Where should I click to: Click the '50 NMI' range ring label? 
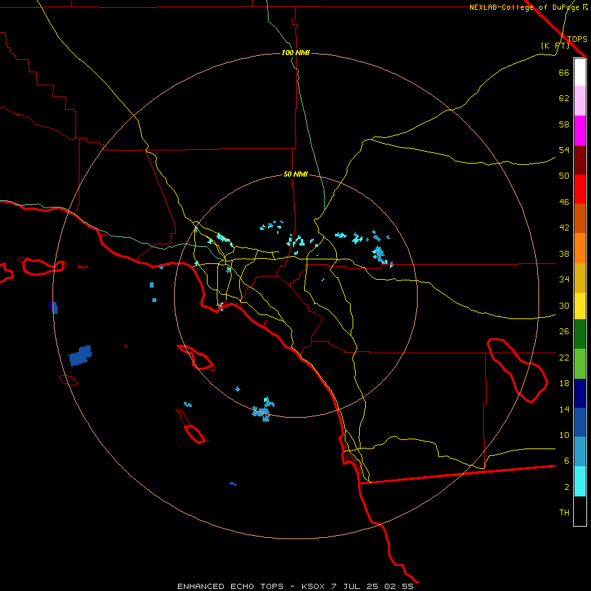click(x=295, y=174)
